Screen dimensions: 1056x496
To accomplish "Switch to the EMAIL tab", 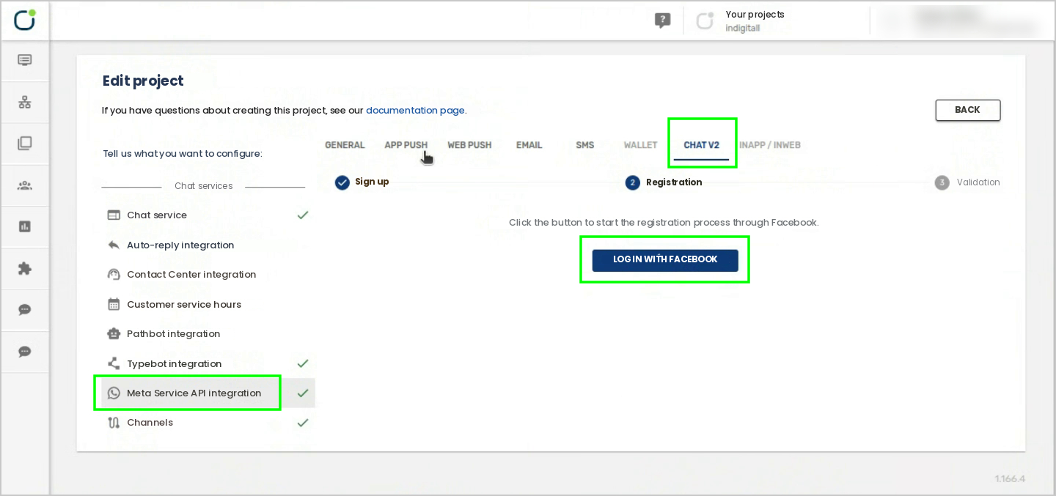I will (x=529, y=145).
